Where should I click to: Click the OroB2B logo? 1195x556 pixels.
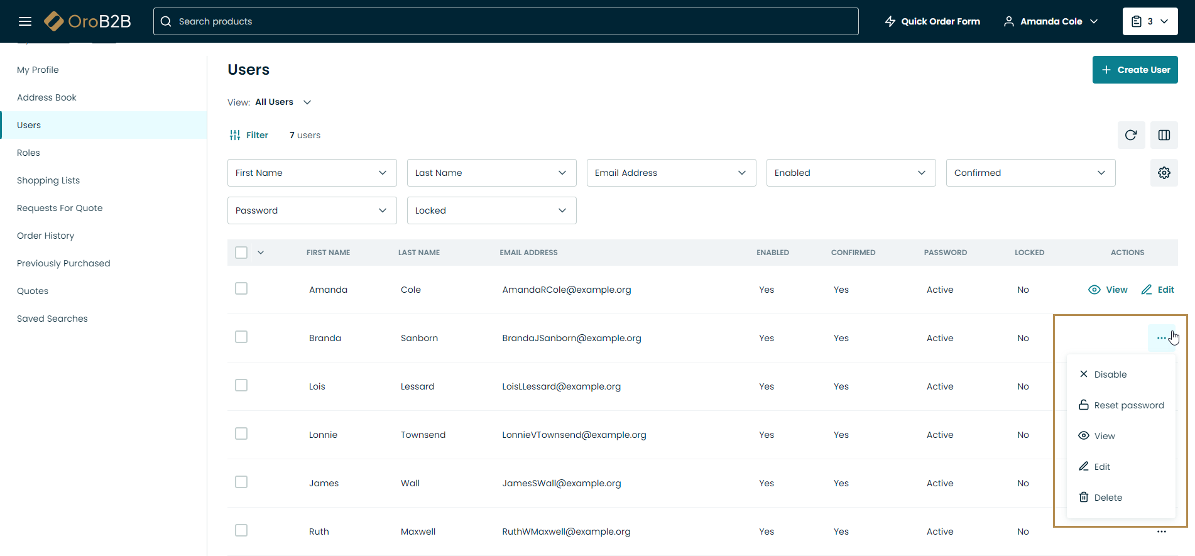pyautogui.click(x=88, y=21)
